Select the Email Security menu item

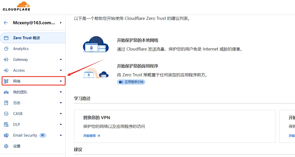[33, 135]
